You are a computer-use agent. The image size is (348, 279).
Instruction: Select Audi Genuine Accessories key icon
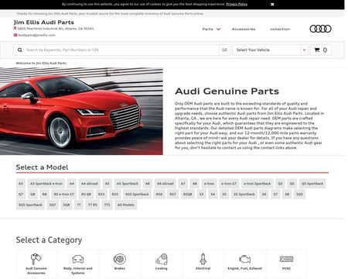coord(36,259)
